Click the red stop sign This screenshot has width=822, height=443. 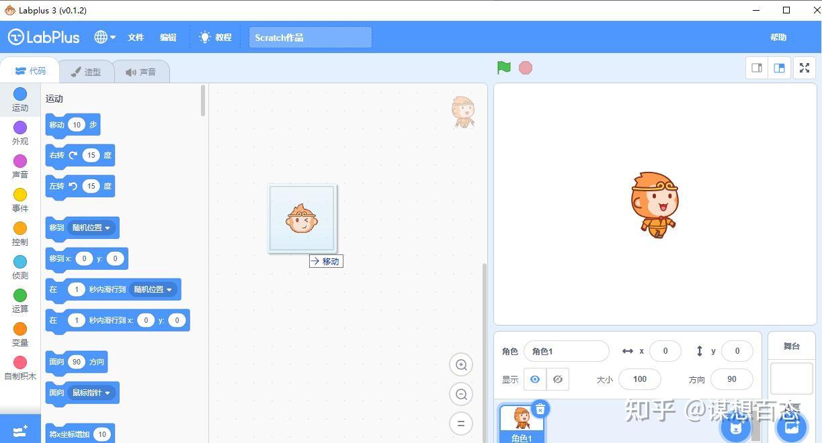point(525,67)
